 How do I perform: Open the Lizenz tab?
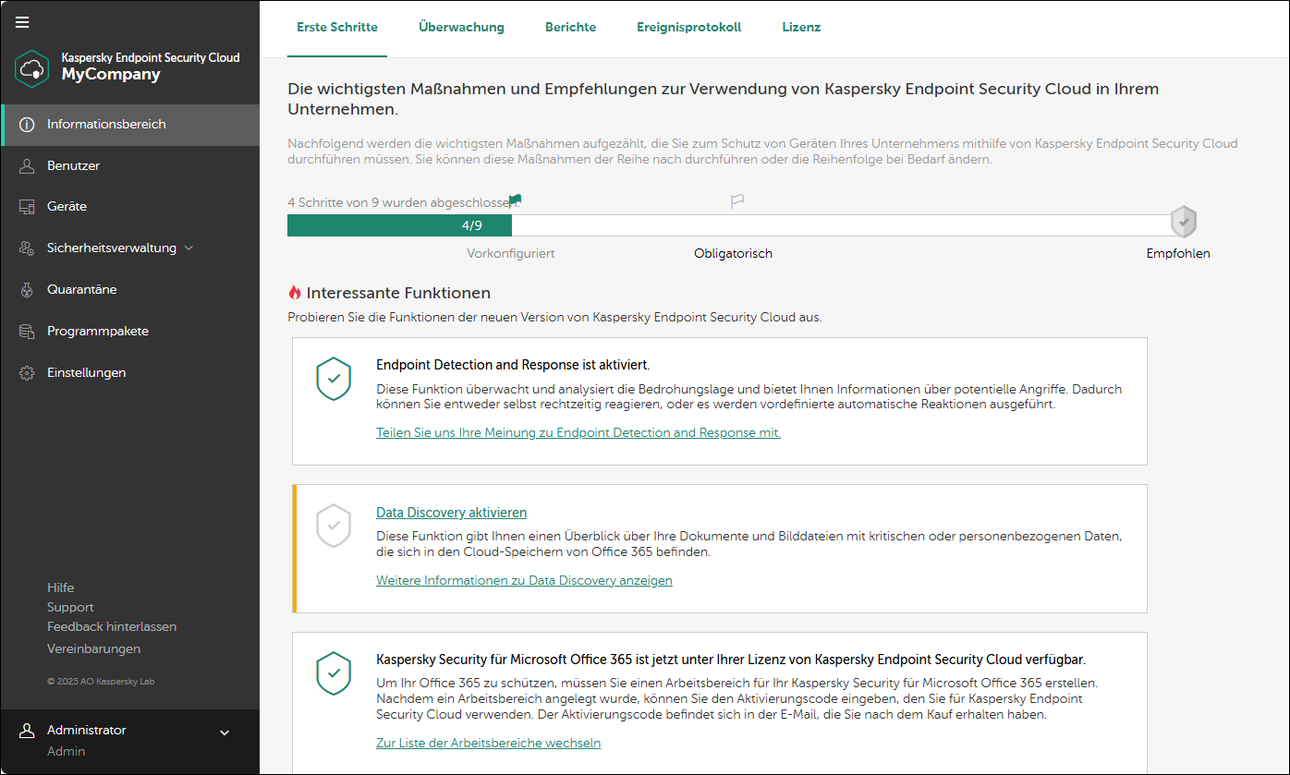(801, 28)
